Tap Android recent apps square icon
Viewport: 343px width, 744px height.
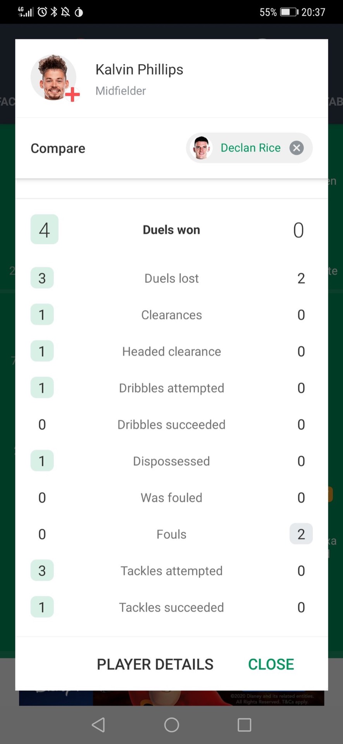pos(244,725)
